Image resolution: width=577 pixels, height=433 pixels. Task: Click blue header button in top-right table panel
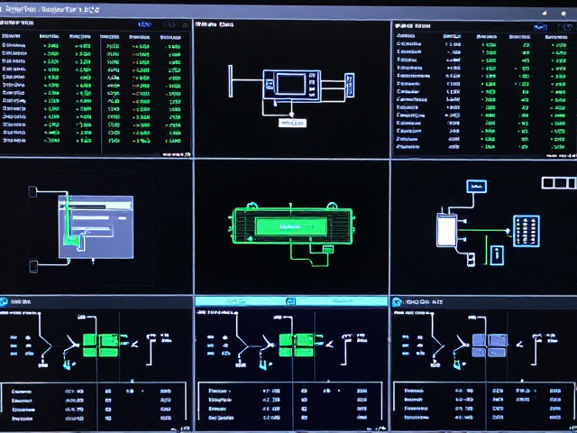tap(540, 27)
